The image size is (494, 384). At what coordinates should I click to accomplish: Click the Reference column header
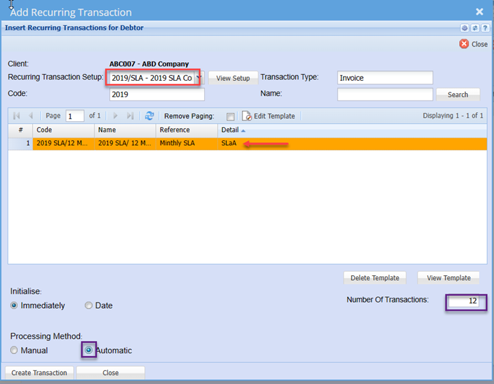(186, 130)
